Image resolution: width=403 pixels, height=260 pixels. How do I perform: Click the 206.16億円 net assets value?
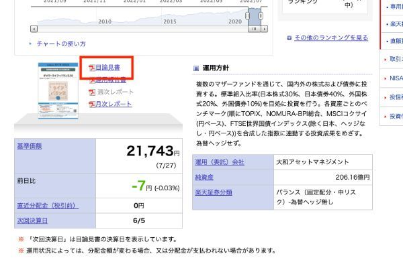pos(353,177)
